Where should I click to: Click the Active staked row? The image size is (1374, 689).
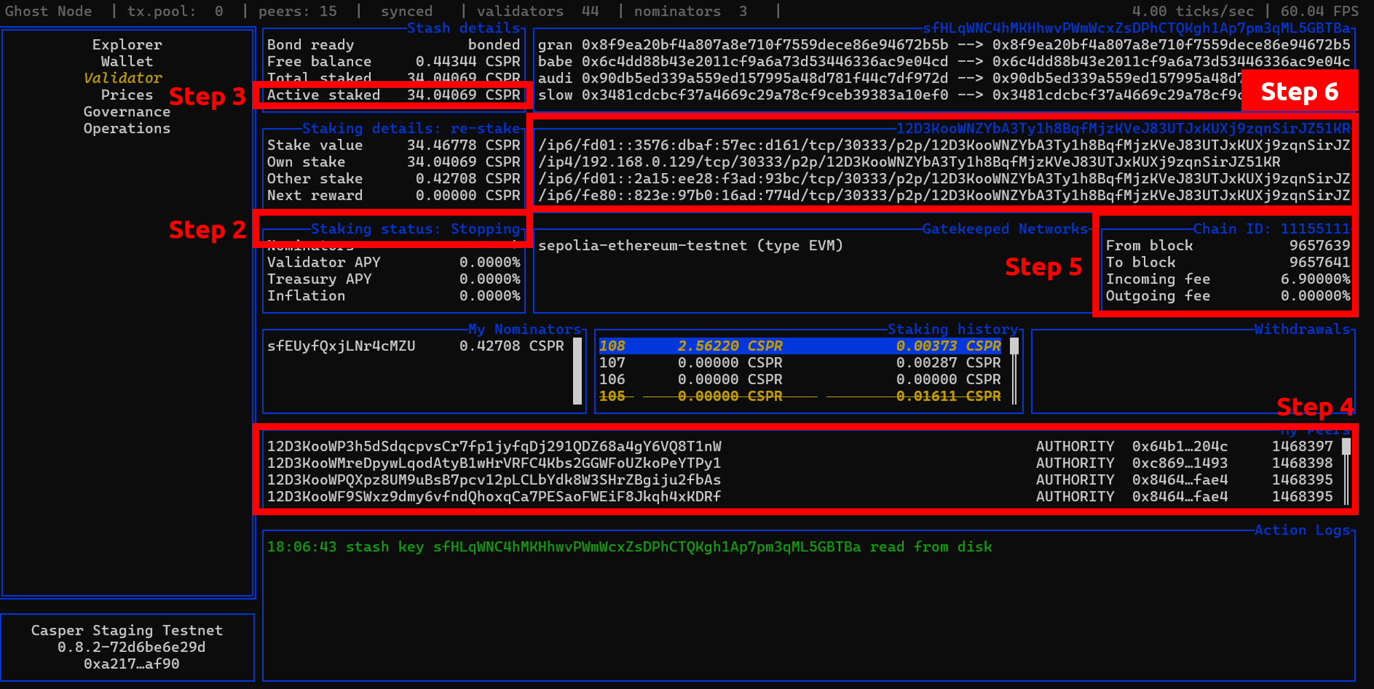(393, 95)
